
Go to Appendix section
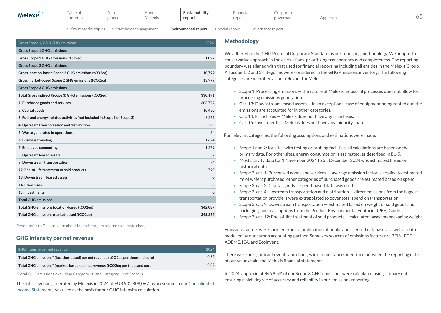click(x=329, y=18)
